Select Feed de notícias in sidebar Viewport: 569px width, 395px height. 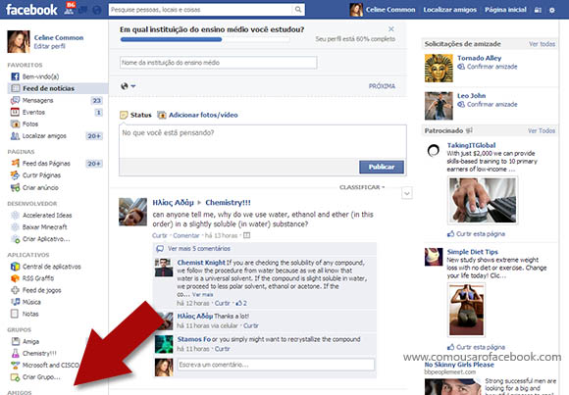pyautogui.click(x=58, y=88)
